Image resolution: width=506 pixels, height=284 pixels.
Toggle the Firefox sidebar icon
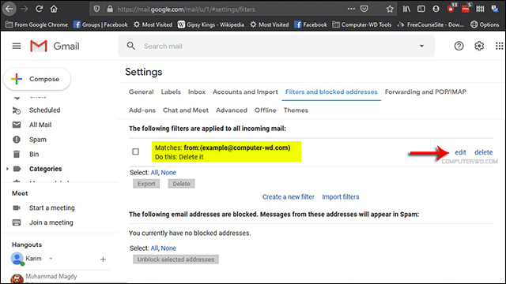(x=421, y=9)
